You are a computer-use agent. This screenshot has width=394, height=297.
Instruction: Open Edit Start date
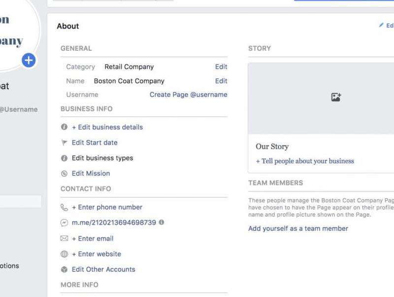coord(95,143)
